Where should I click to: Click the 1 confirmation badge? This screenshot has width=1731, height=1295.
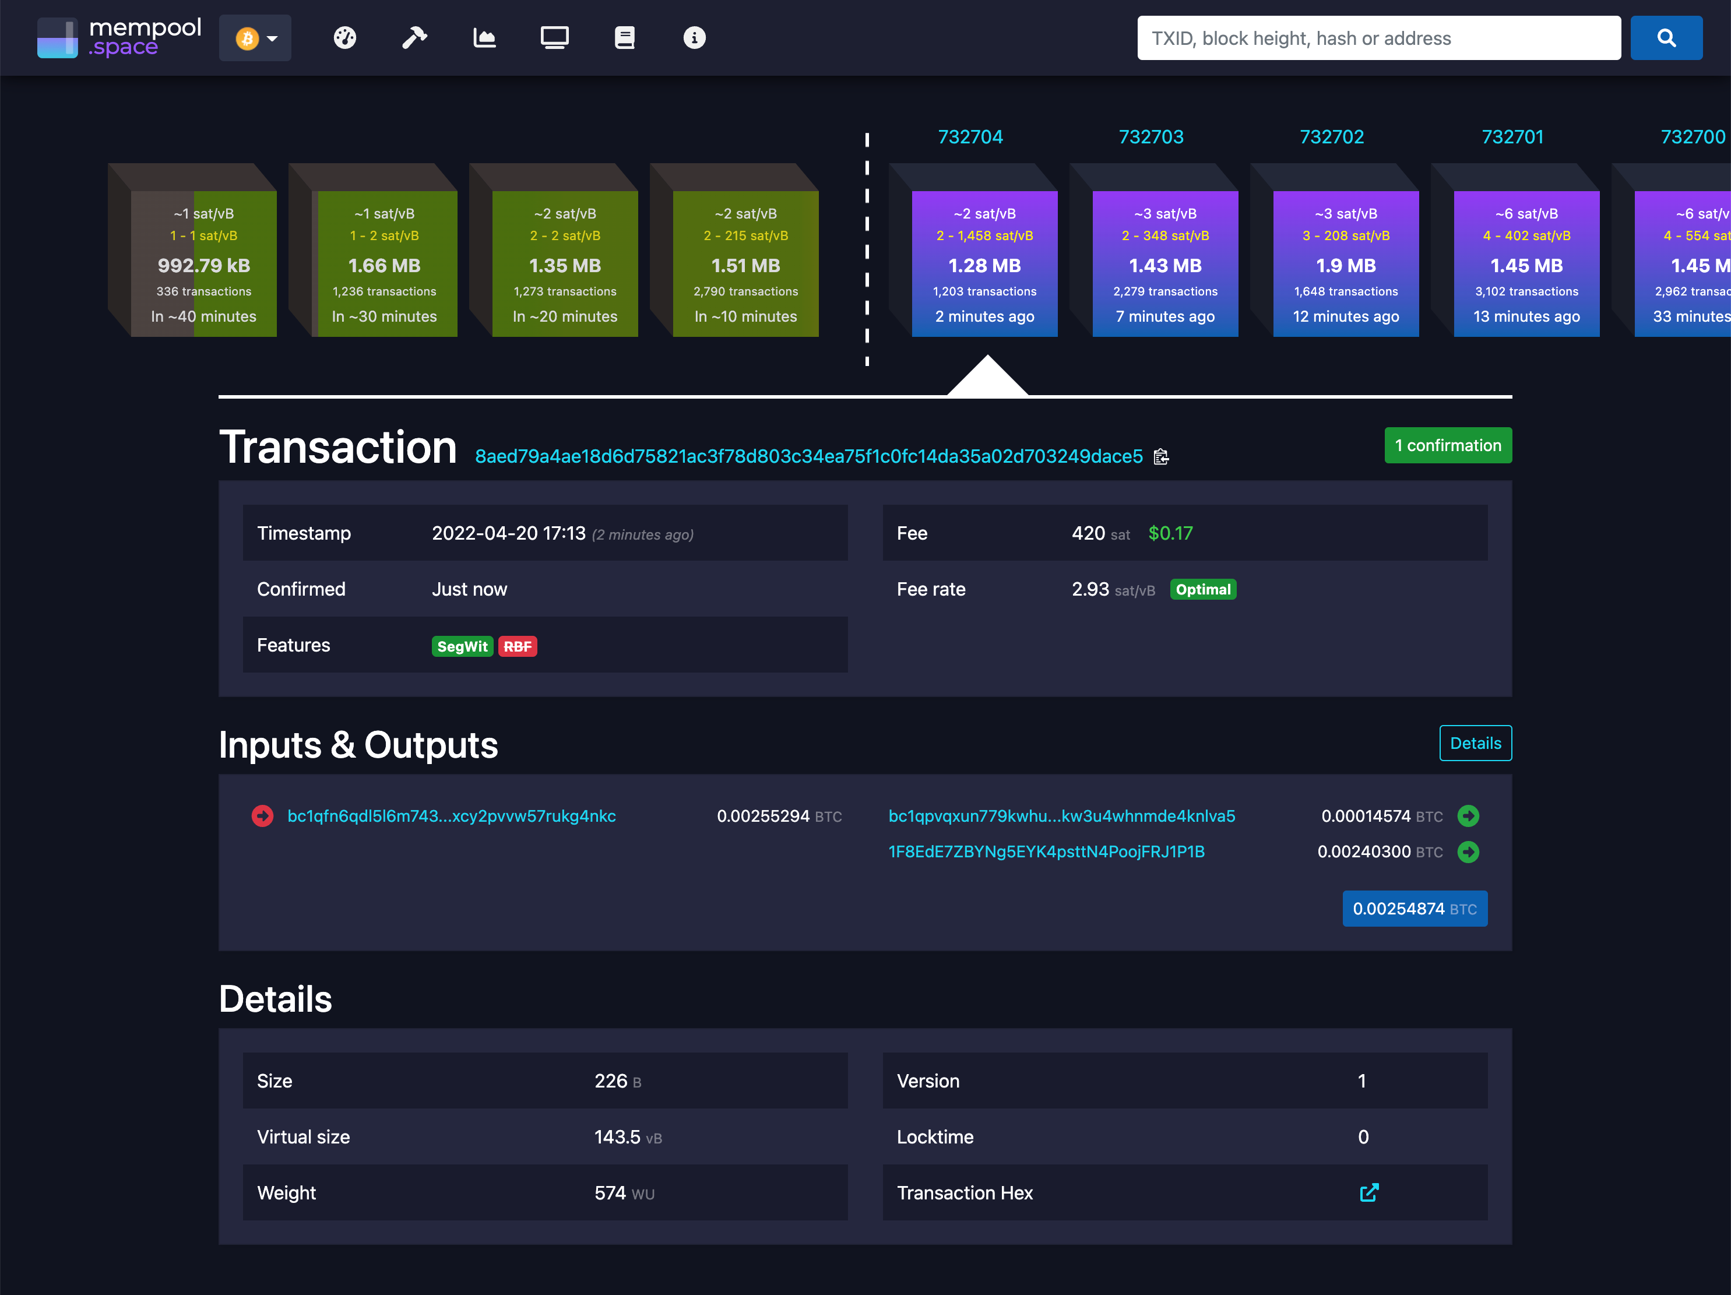tap(1448, 445)
